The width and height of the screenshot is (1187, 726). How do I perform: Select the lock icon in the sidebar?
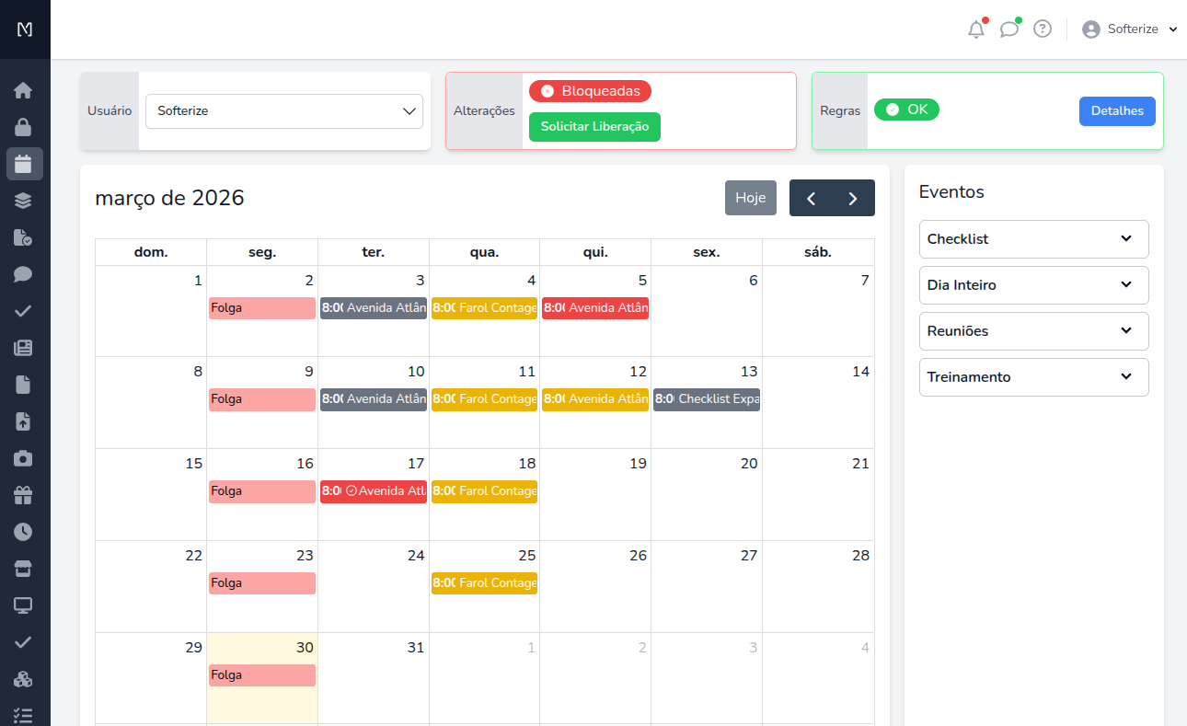tap(24, 127)
